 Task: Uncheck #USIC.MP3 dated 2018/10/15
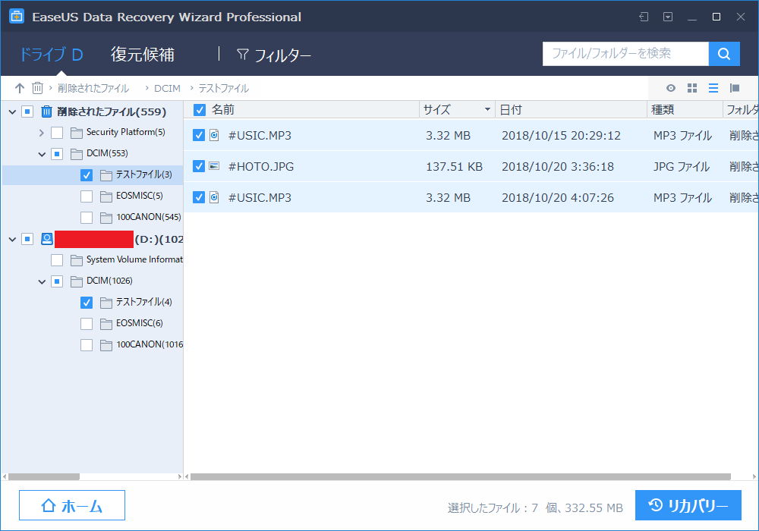pos(198,135)
